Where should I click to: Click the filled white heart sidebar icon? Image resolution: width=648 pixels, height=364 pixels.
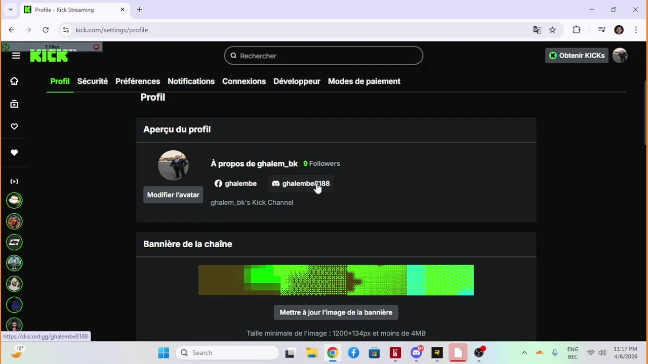click(x=14, y=152)
